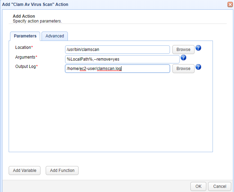Image resolution: width=234 pixels, height=192 pixels.
Task: Cancel the Add Action dialog
Action: 219,186
